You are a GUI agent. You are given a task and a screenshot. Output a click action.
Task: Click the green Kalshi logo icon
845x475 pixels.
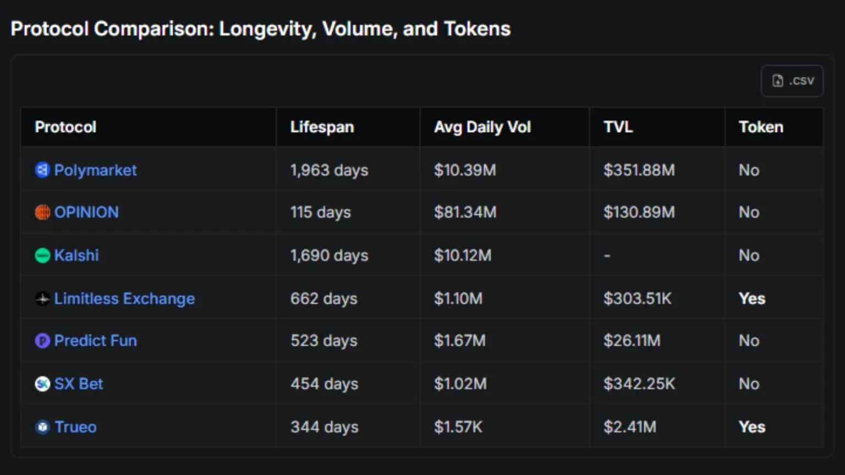pos(42,256)
